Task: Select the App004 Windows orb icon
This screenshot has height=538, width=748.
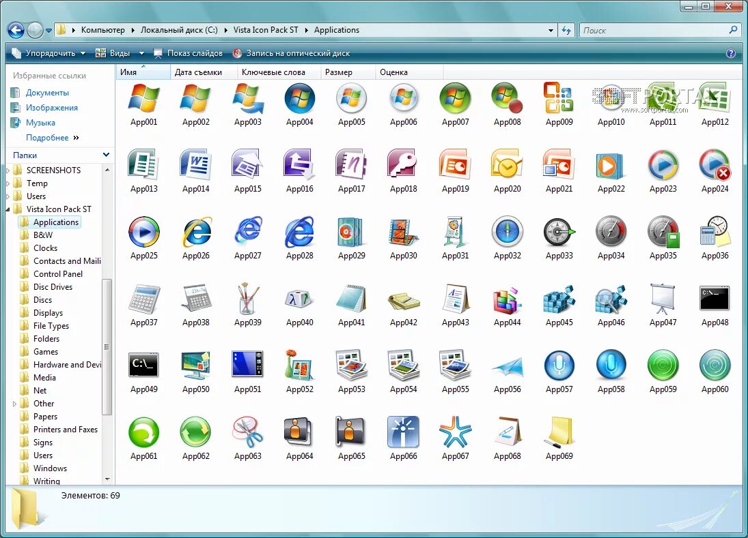Action: tap(300, 98)
